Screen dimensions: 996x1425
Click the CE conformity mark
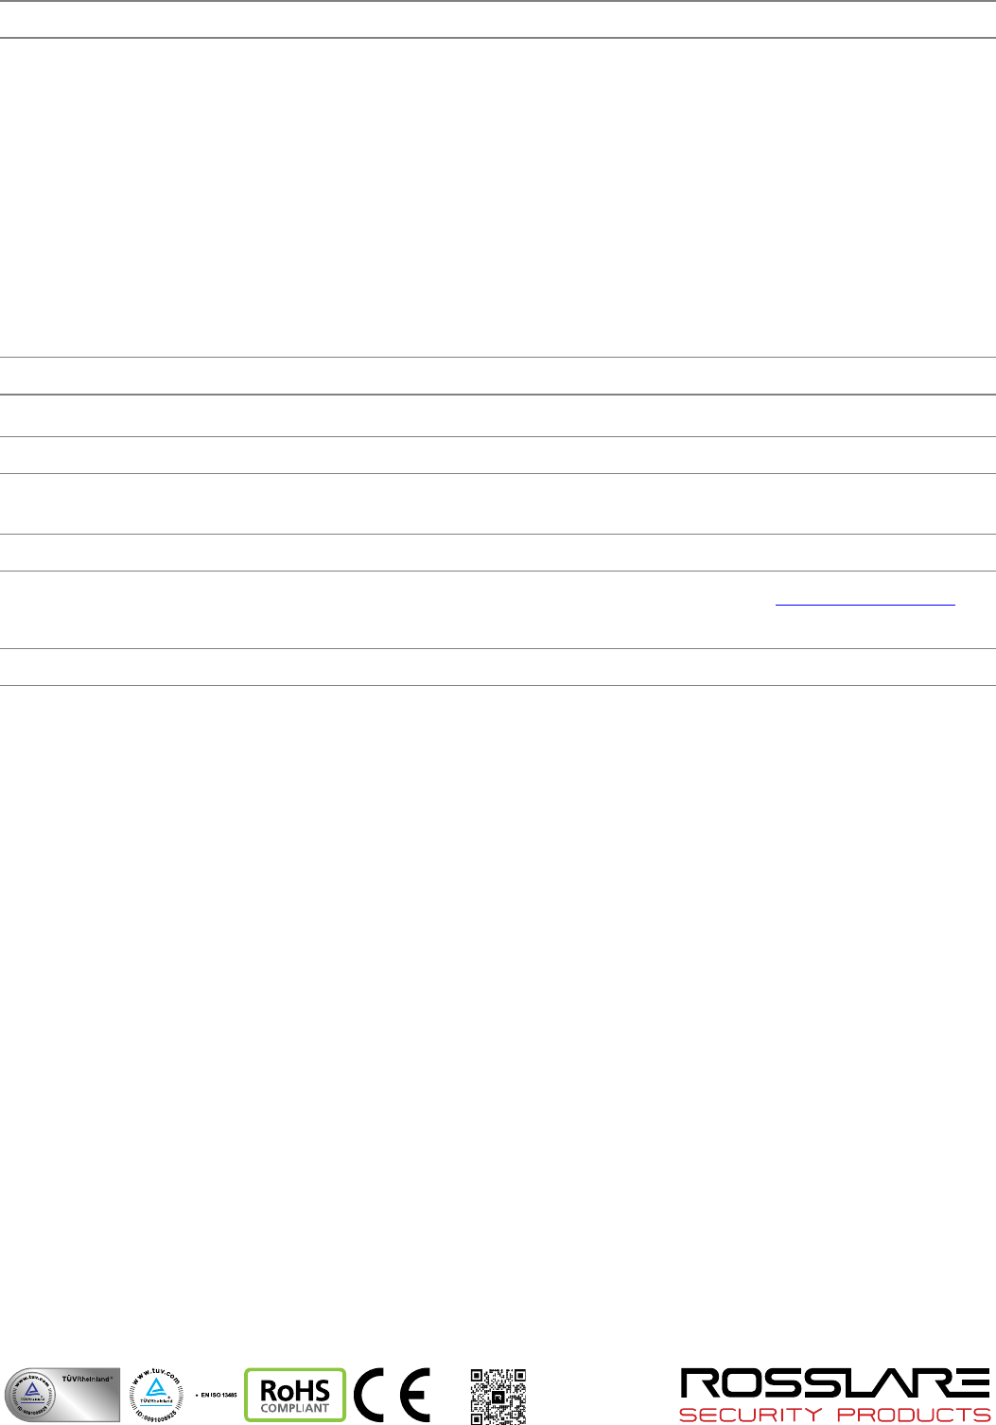pos(392,1395)
